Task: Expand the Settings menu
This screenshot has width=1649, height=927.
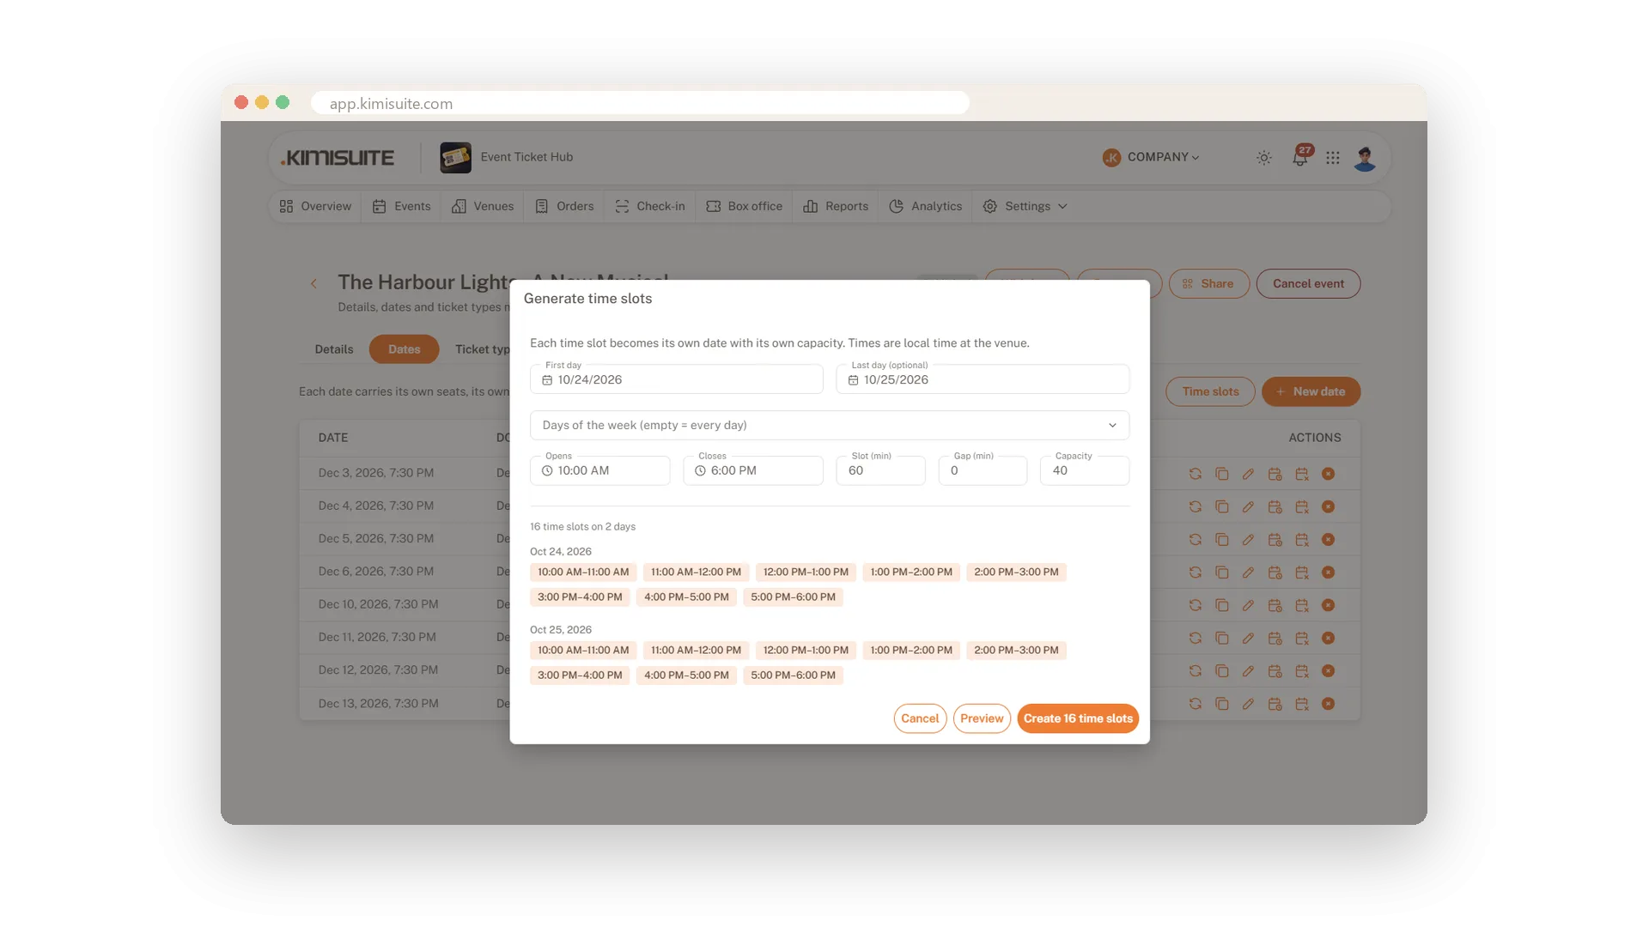Action: pyautogui.click(x=1025, y=207)
